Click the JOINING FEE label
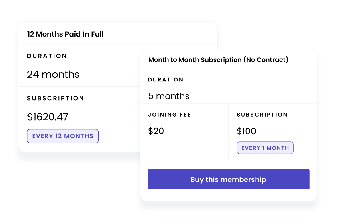The height and width of the screenshot is (224, 338). pos(170,115)
